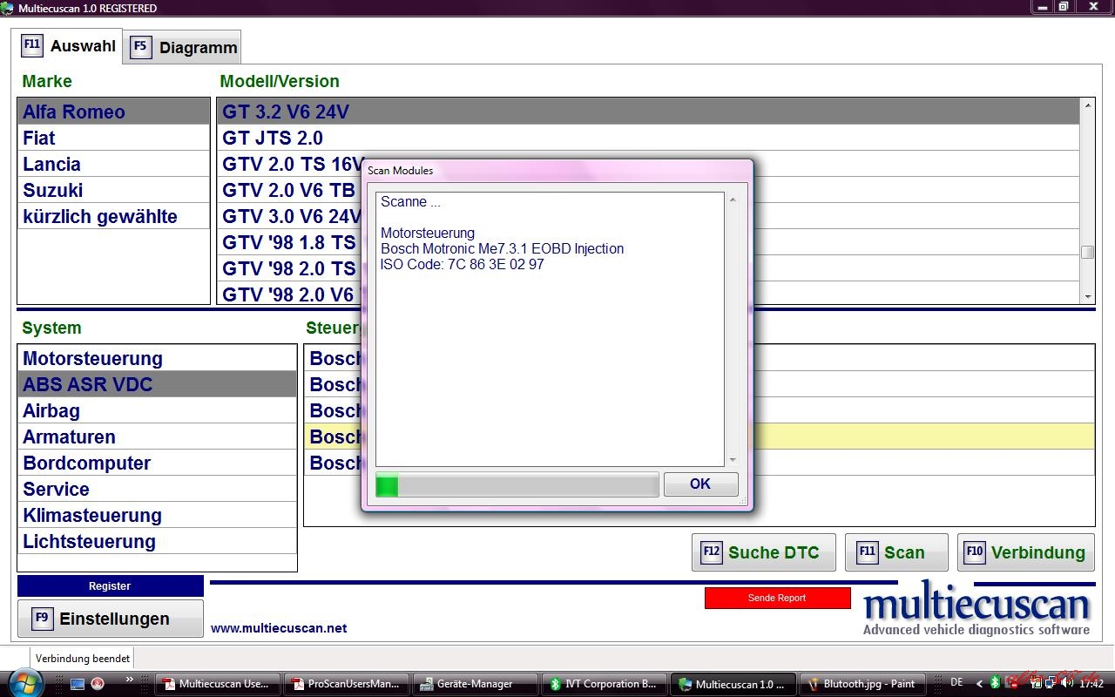This screenshot has width=1115, height=697.
Task: Open Windows Start menu
Action: (24, 682)
